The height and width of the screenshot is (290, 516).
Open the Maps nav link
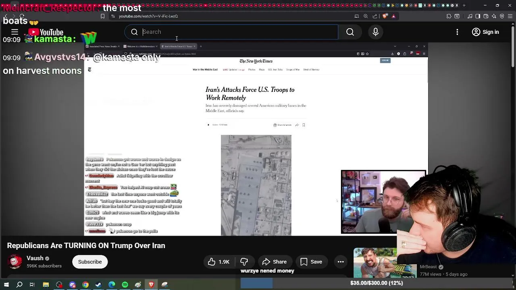coord(262,70)
